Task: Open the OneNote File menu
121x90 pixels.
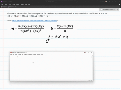Action: click(2, 4)
